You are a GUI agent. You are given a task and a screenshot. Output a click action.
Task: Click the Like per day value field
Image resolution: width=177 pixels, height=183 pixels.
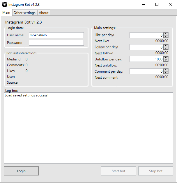(x=146, y=35)
